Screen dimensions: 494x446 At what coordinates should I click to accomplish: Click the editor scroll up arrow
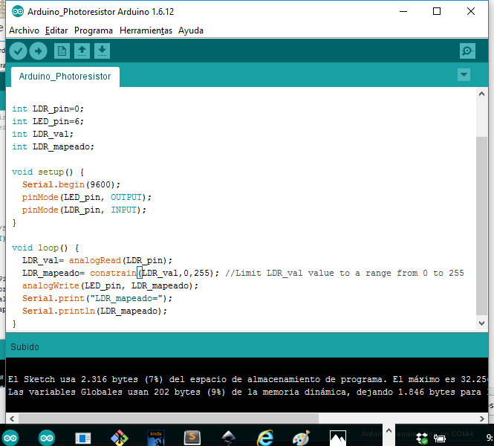click(481, 94)
